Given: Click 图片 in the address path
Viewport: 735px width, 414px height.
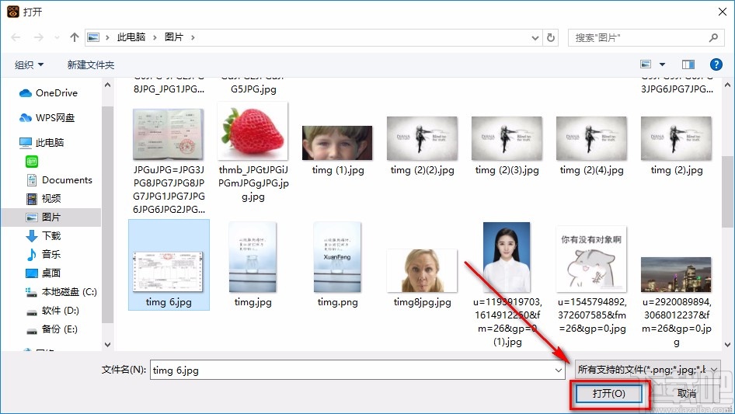Looking at the screenshot, I should click(x=173, y=37).
